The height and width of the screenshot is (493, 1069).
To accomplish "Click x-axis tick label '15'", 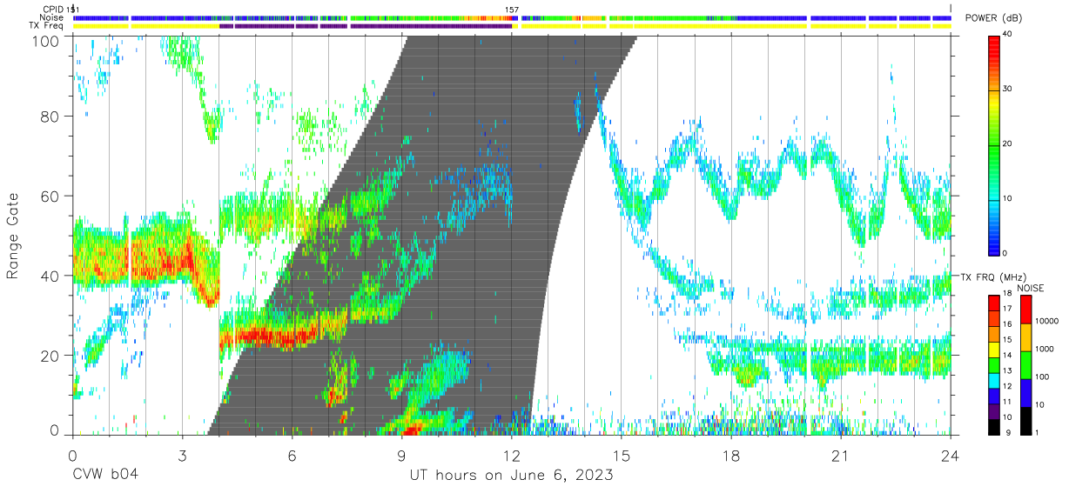I will [x=622, y=455].
